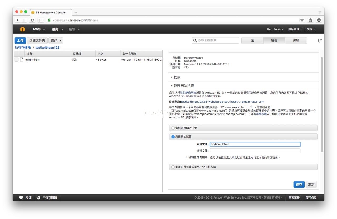Viewport: 337px width, 219px height.
Task: Reload the page with the refresh icon
Action: (32, 20)
